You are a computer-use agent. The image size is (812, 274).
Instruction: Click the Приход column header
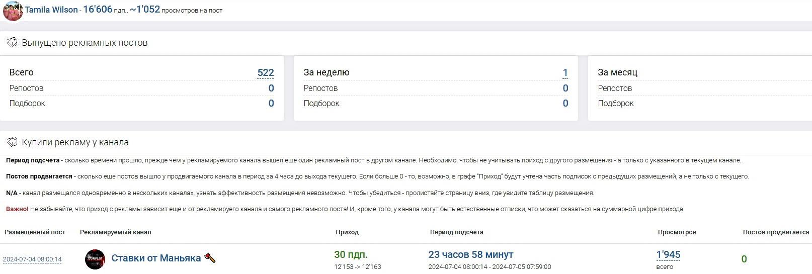point(347,232)
